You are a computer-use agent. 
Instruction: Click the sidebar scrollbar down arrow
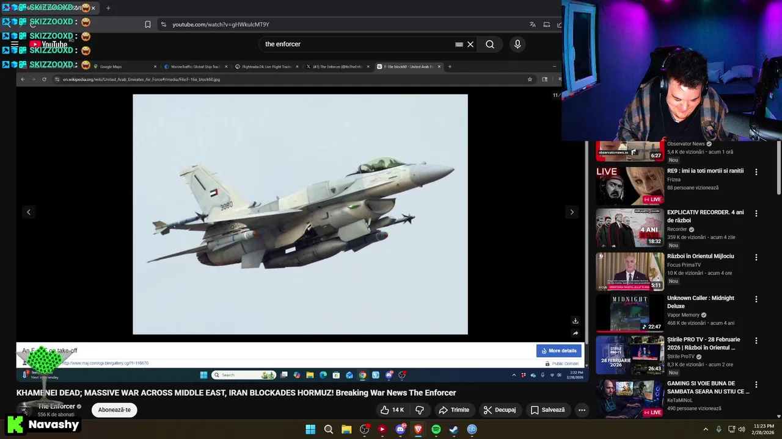tap(778, 416)
